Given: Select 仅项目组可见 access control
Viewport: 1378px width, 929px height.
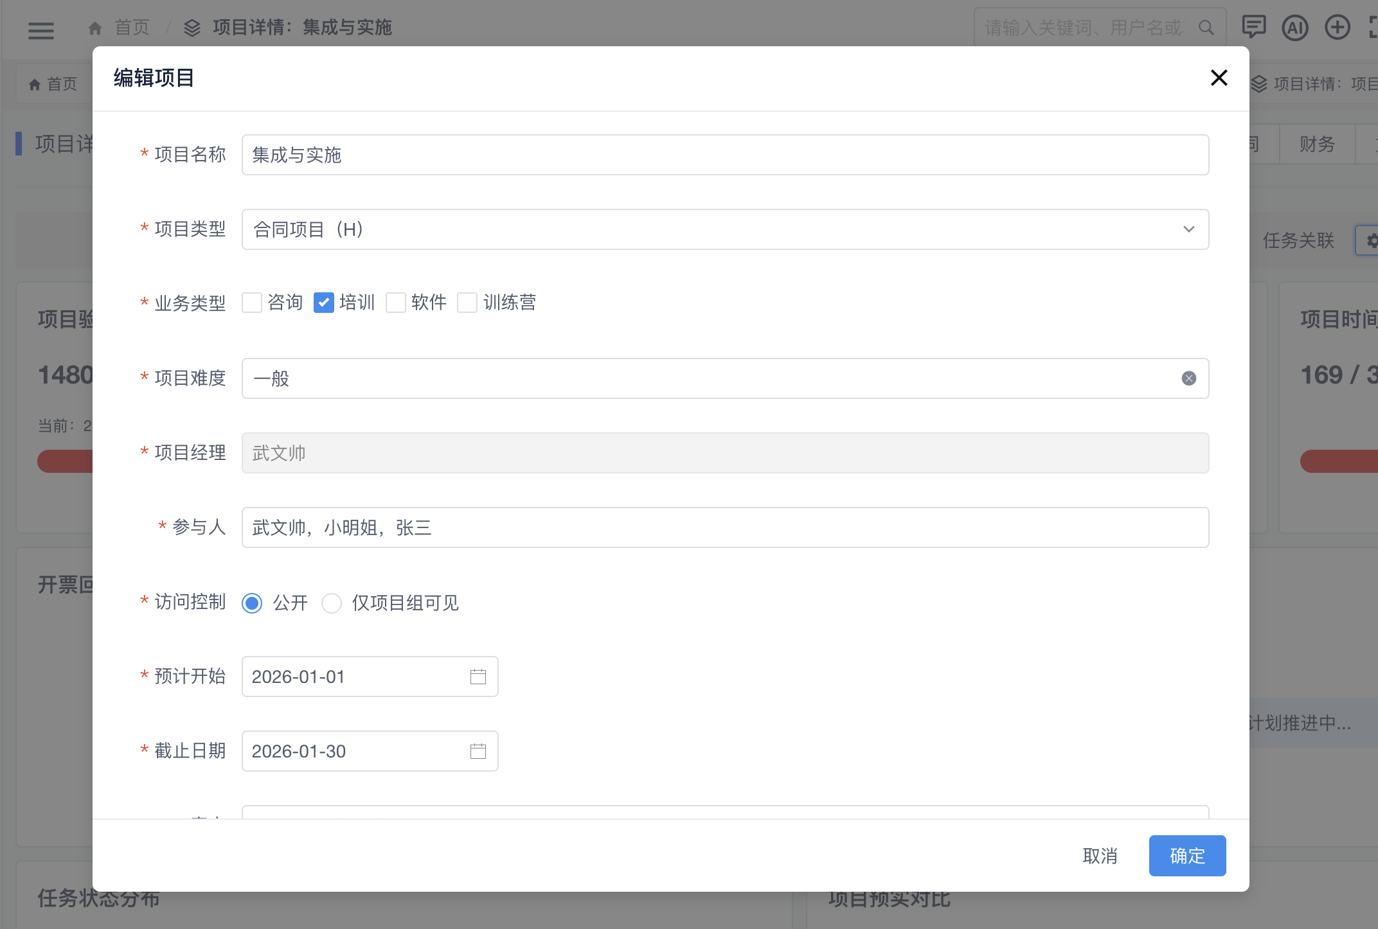Looking at the screenshot, I should [332, 603].
